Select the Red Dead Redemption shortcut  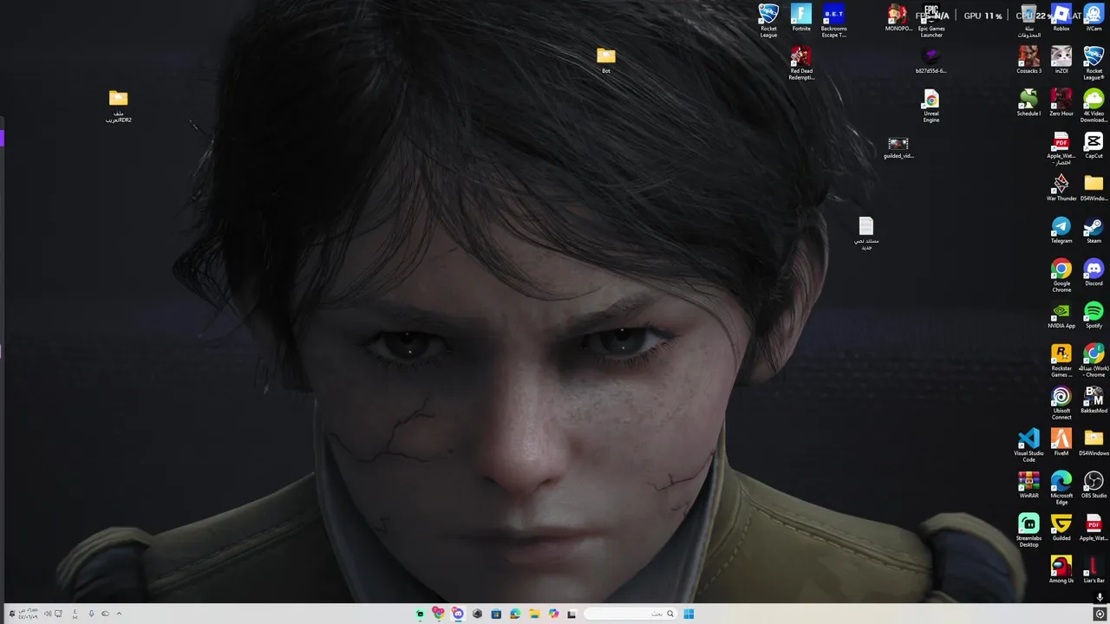pos(801,63)
